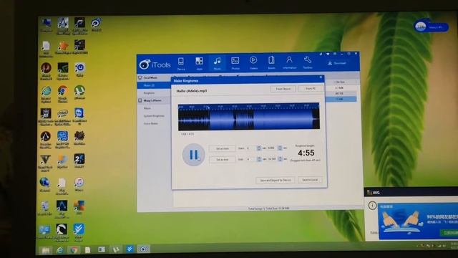Click the start minutes stepper arrows
Viewport: 458px width, 258px height.
259,148
